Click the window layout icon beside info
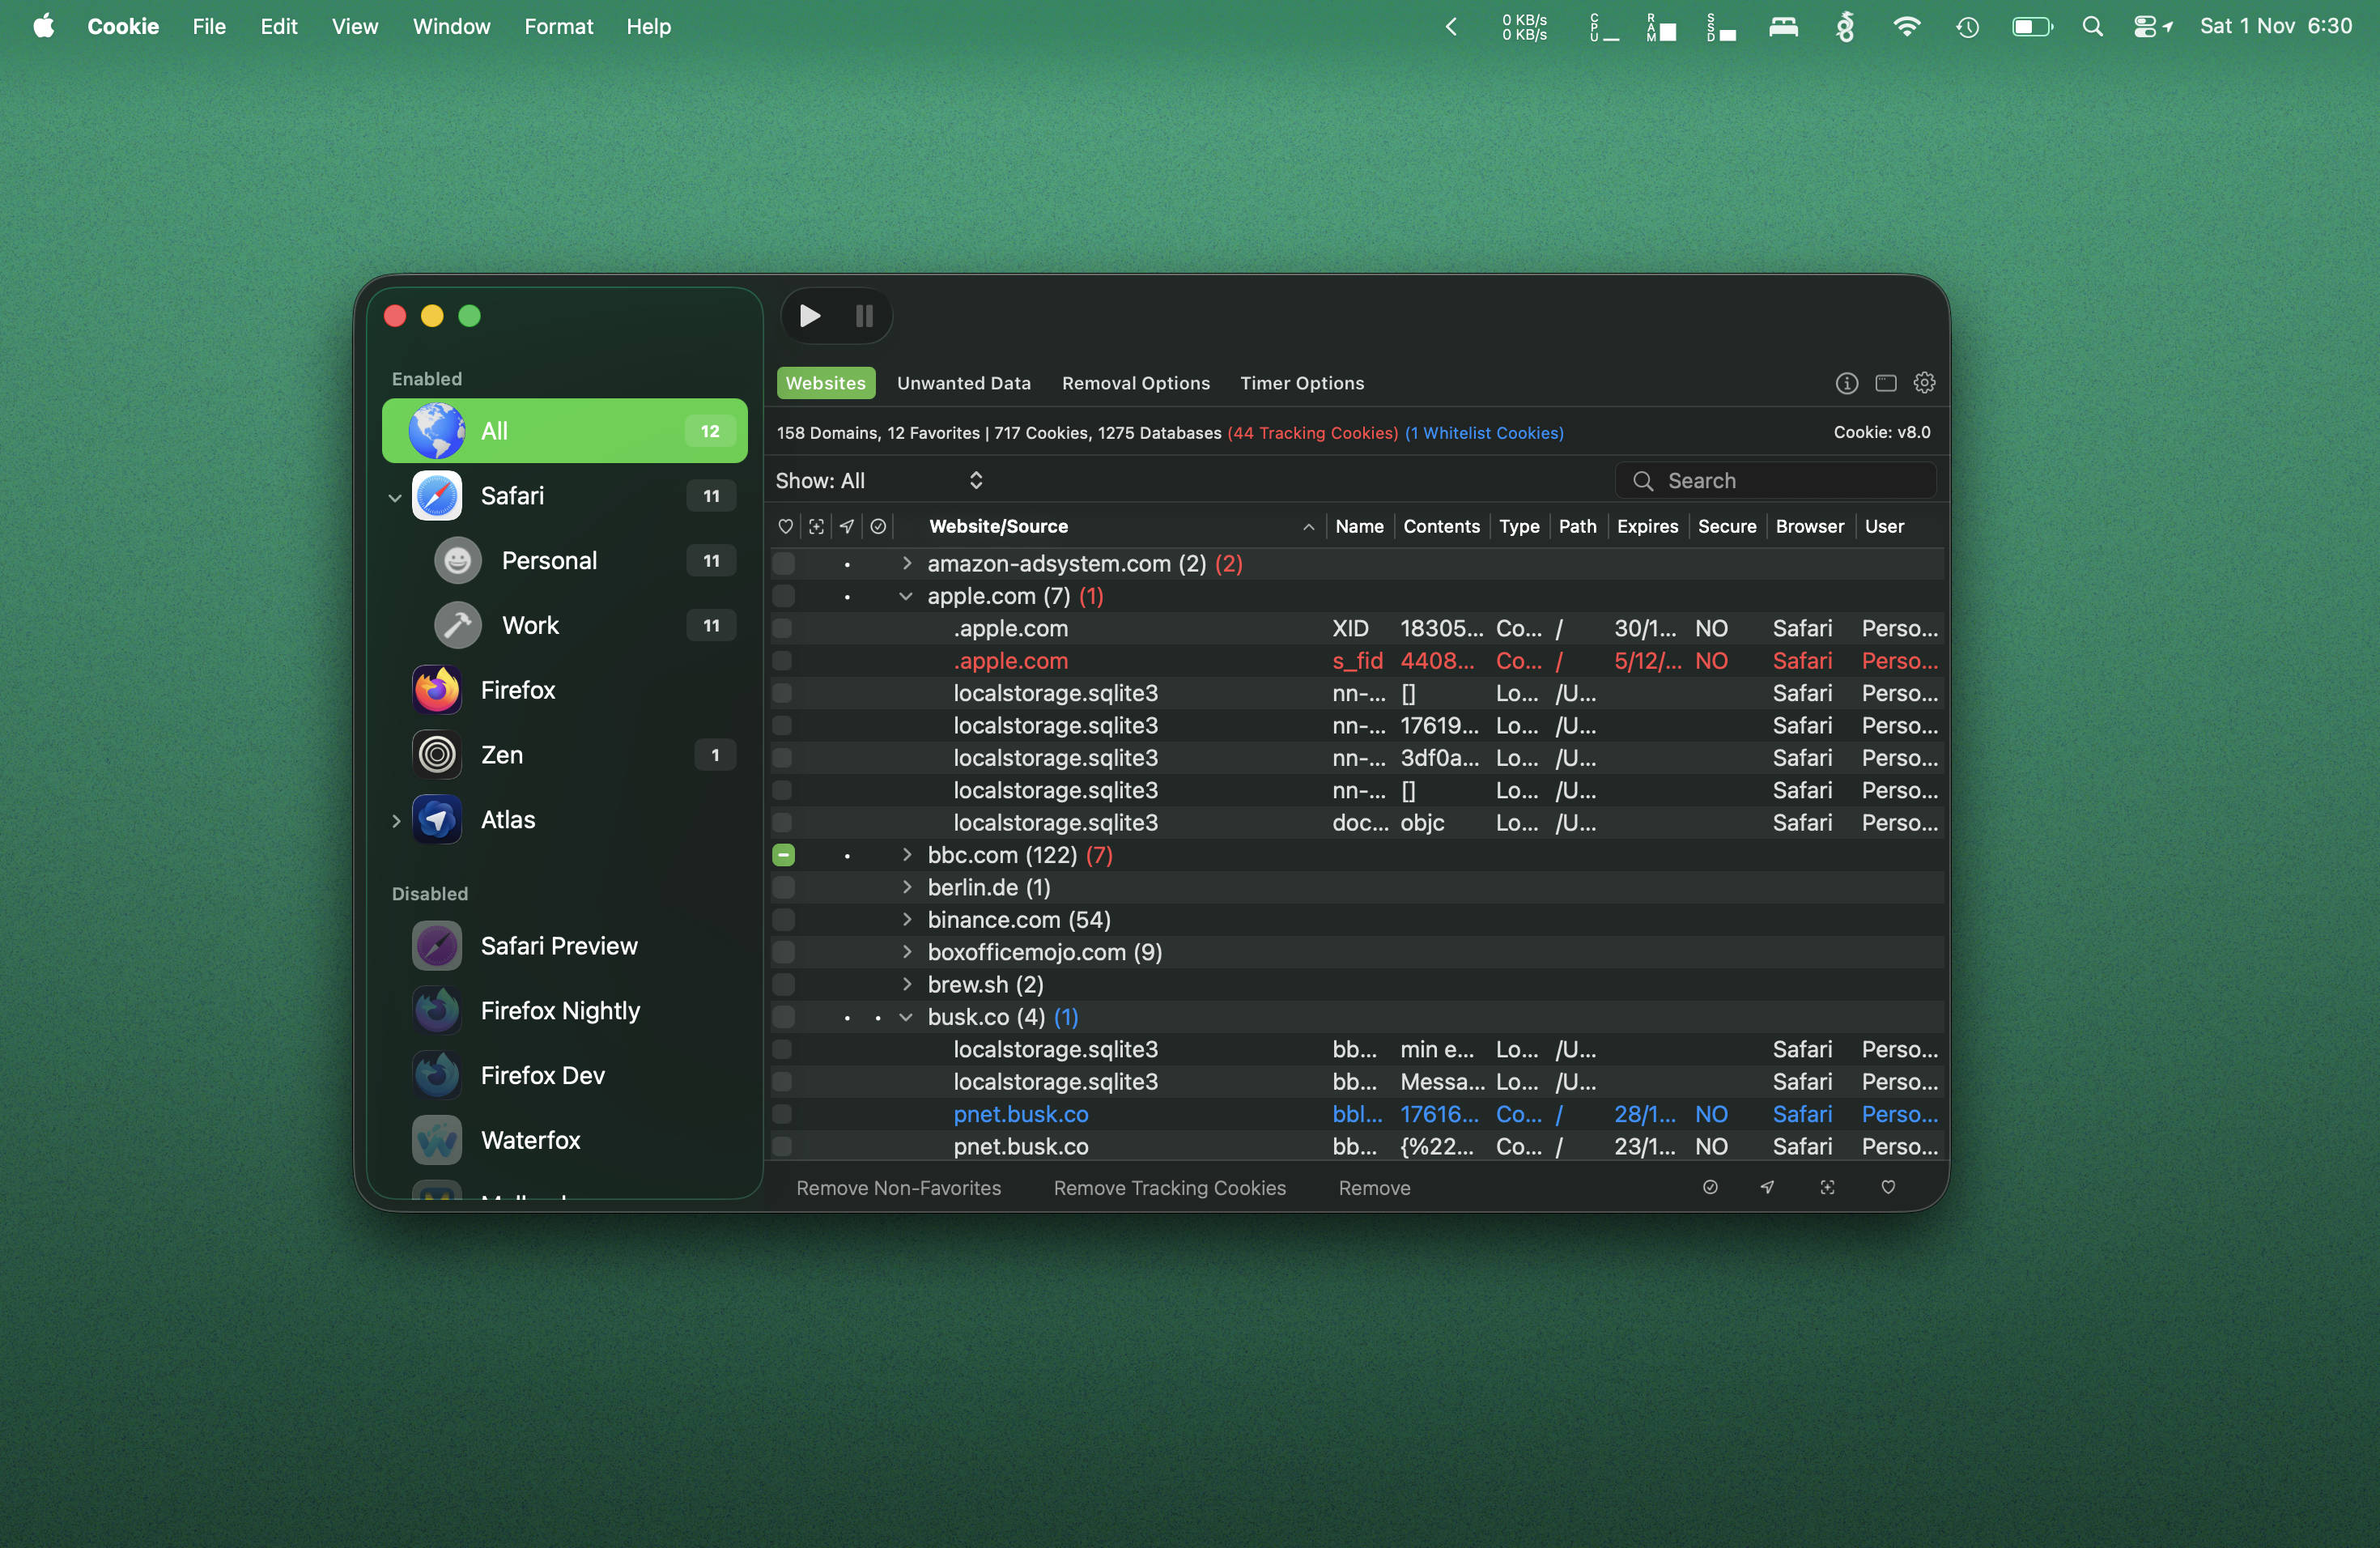The height and width of the screenshot is (1548, 2380). (1885, 383)
